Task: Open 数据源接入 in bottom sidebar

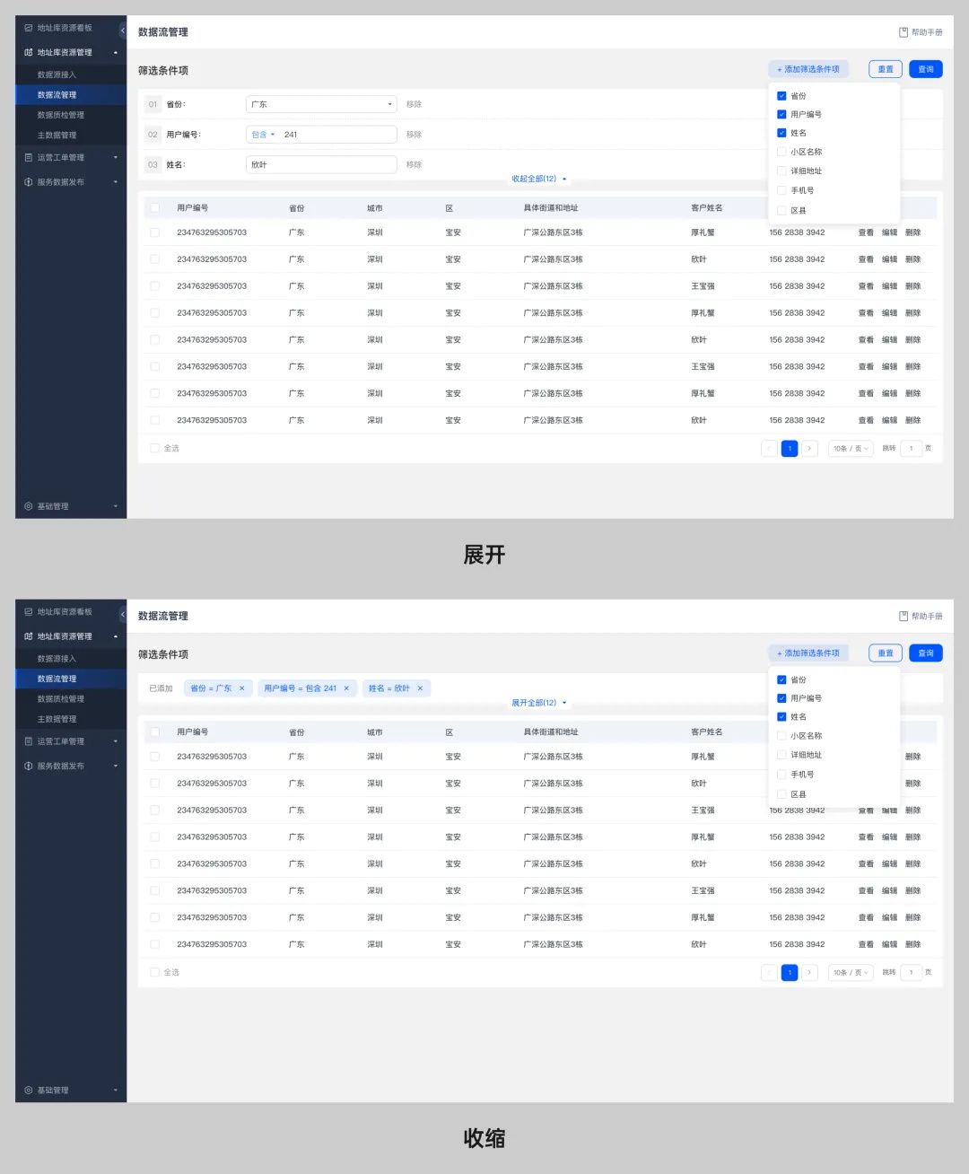Action: 71,658
